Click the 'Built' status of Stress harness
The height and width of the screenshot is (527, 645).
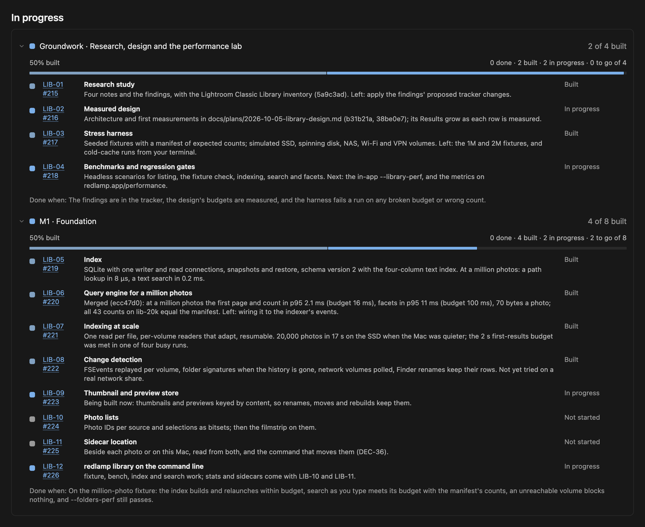[x=571, y=133]
